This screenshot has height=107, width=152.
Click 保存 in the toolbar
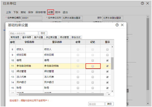31,12
